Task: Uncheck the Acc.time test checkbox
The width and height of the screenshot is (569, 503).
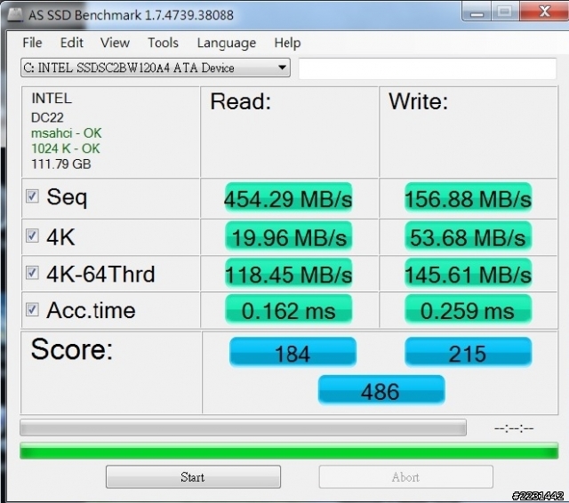Action: tap(32, 309)
